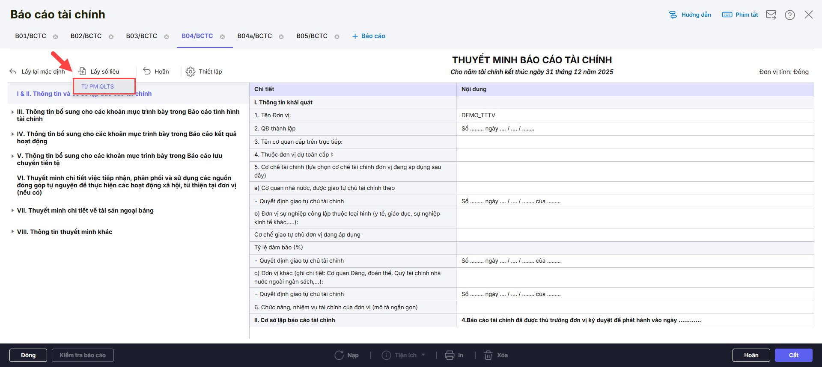This screenshot has width=822, height=367.
Task: Select Từ PM QLTS menu option
Action: [x=98, y=86]
